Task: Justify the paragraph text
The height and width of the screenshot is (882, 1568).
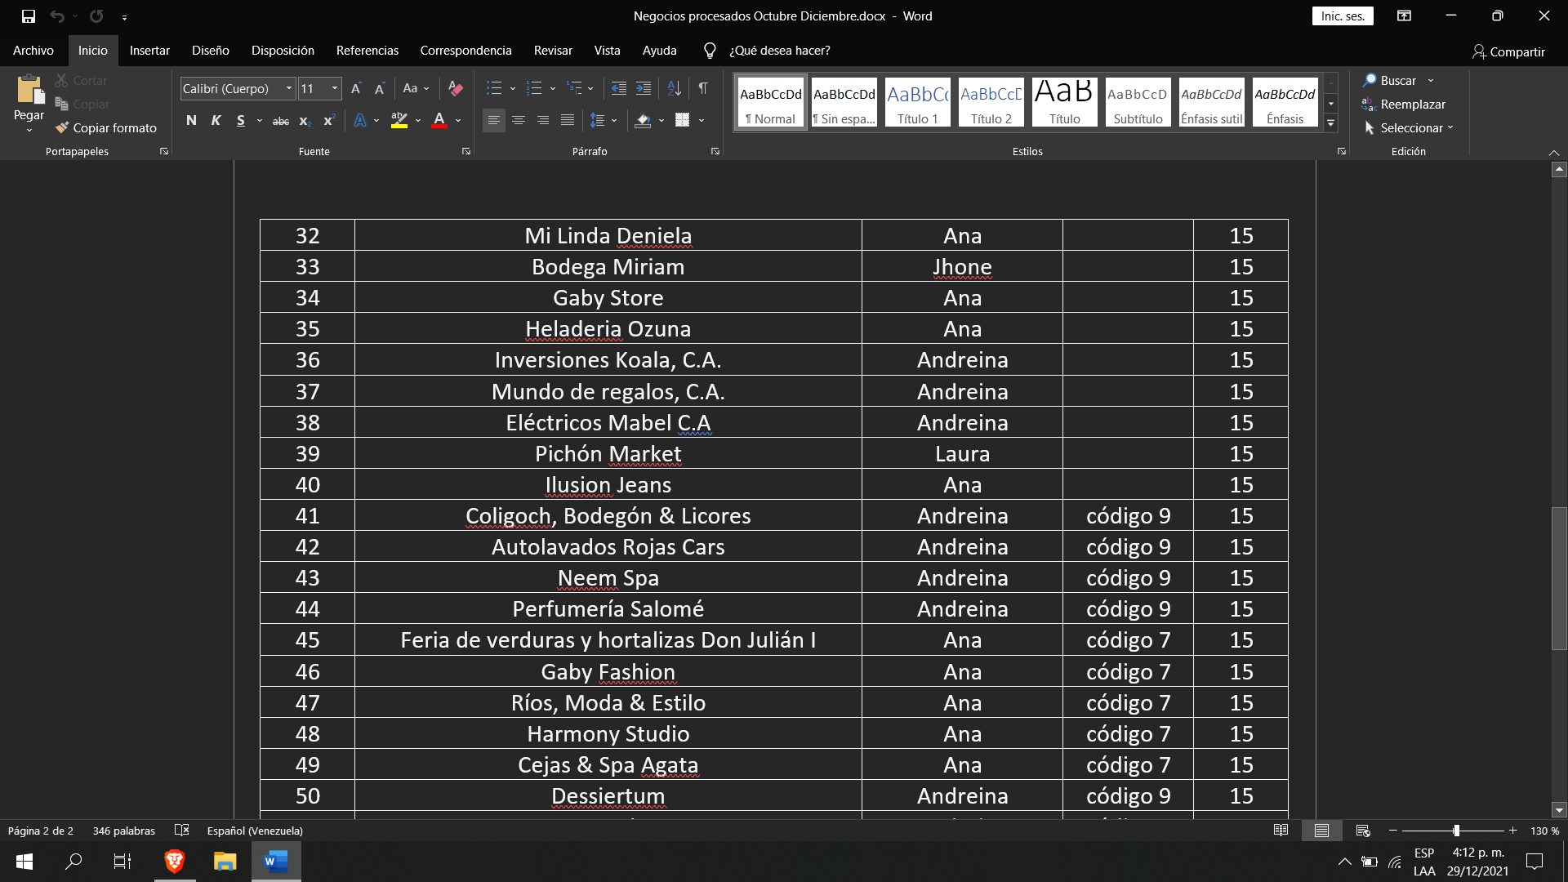Action: click(567, 121)
